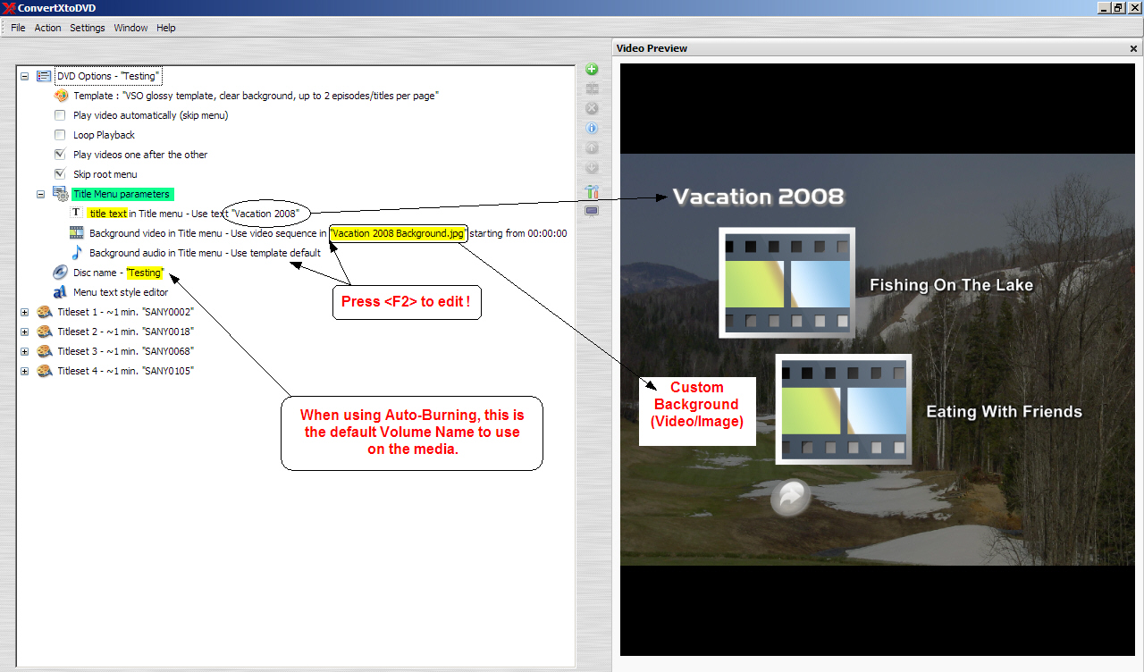Screen dimensions: 1144x672
Task: Click the Template palette icon
Action: (61, 96)
